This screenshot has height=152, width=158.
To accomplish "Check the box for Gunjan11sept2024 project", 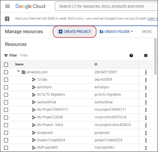I will 6,140.
